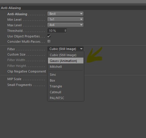Viewport: 146px width, 138px height.
Task: Choose the Triangle filter option
Action: coord(66,86)
